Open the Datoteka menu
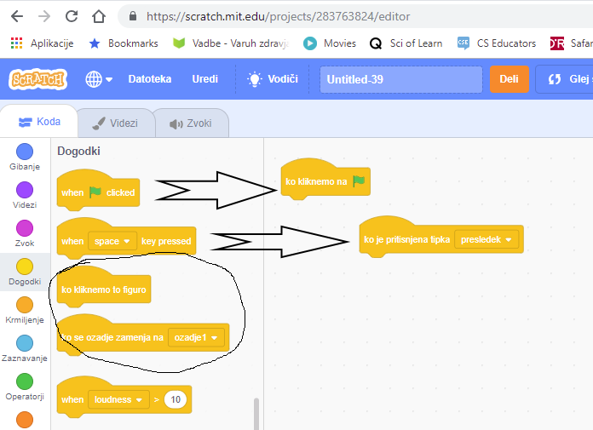The height and width of the screenshot is (430, 593). click(149, 79)
